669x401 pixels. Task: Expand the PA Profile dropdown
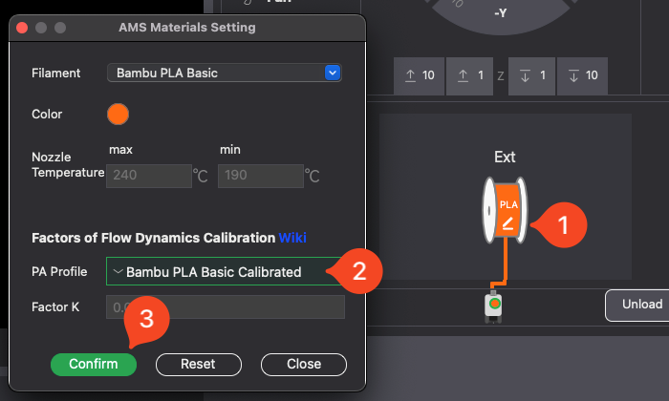222,272
